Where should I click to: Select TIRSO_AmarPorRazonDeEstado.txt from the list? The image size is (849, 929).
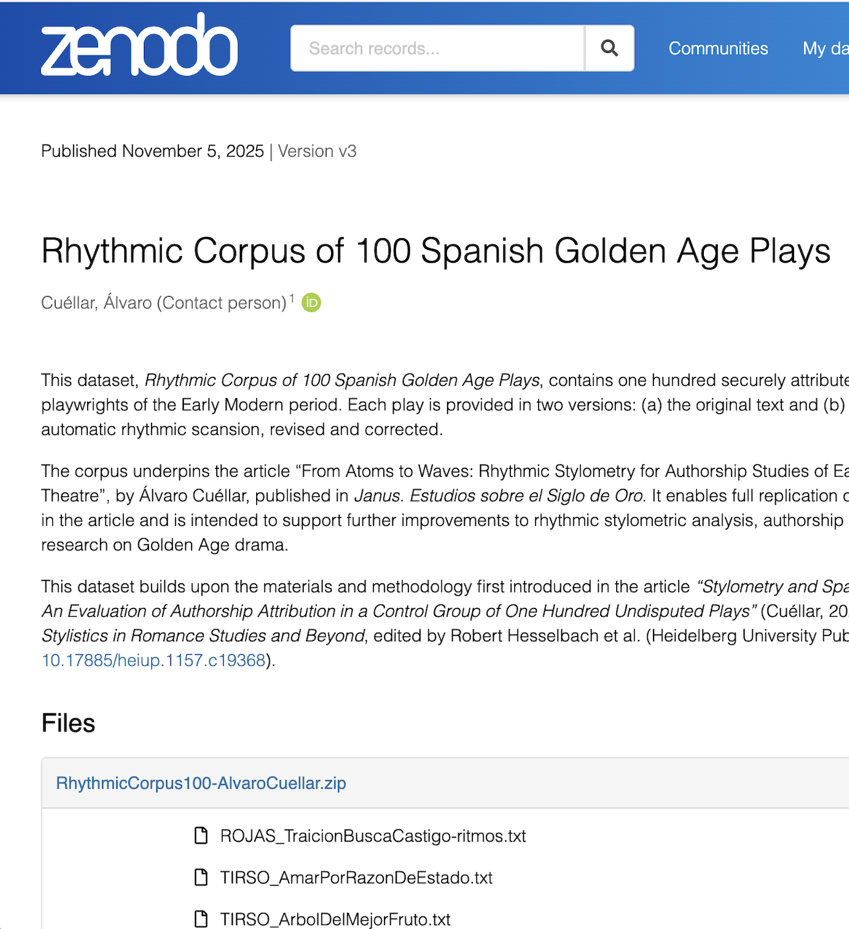pos(355,877)
